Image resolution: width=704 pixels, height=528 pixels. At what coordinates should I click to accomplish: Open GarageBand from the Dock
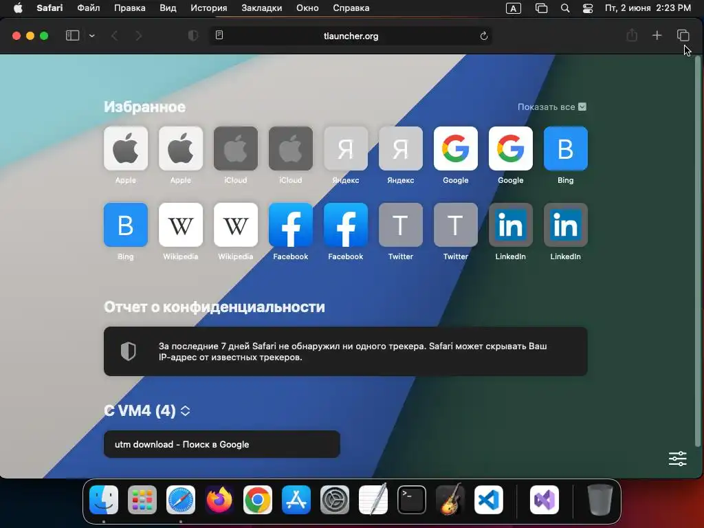tap(450, 500)
